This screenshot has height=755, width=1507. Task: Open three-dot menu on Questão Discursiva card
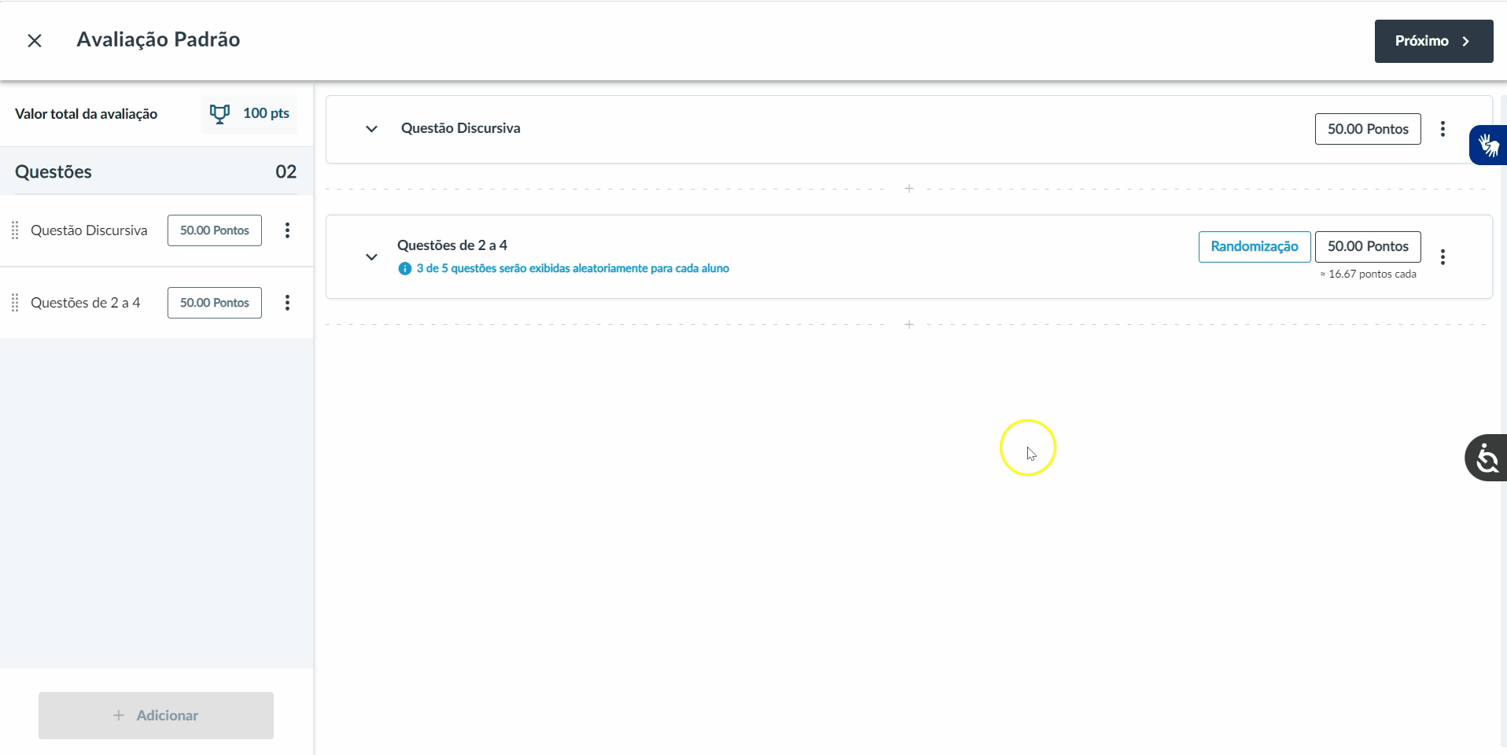pyautogui.click(x=1443, y=129)
